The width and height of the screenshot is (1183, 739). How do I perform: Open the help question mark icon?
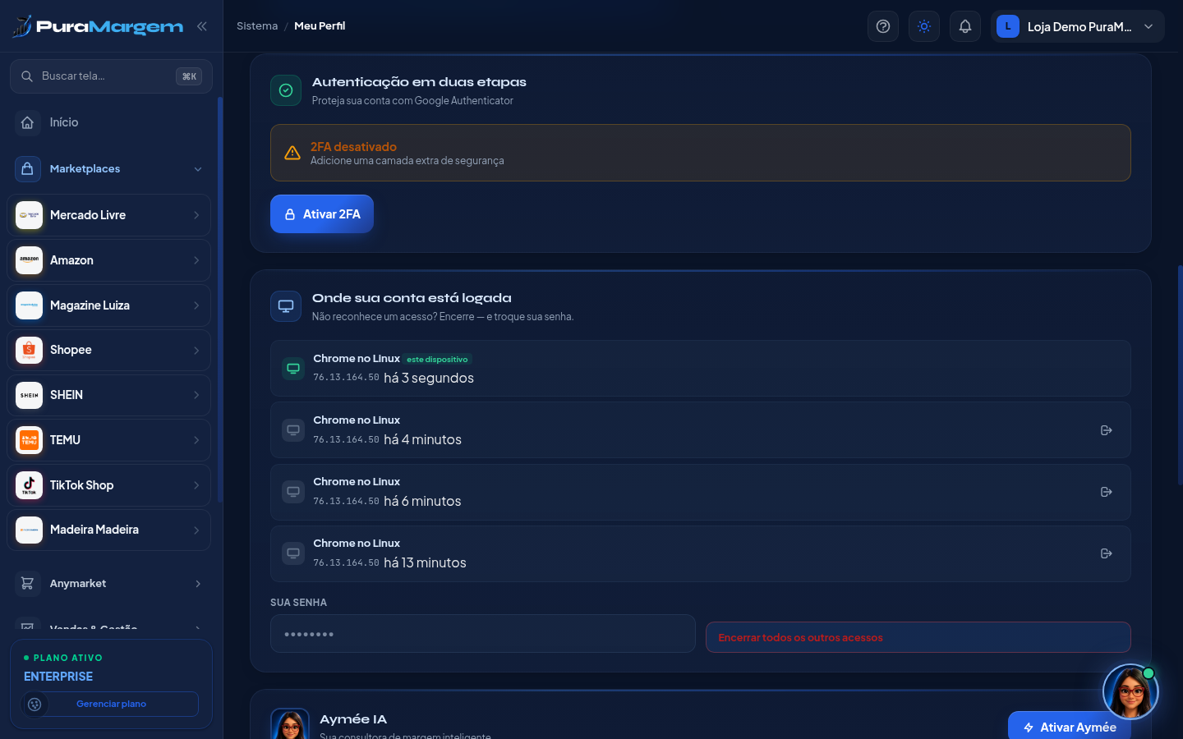click(x=883, y=26)
